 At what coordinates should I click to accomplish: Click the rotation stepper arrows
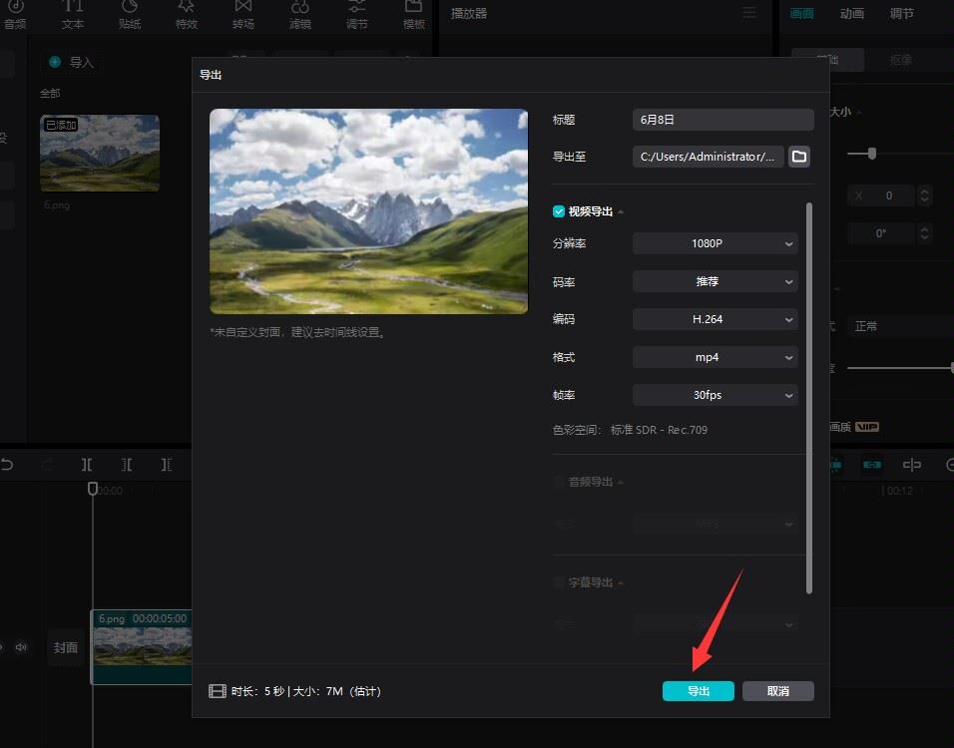click(x=924, y=233)
